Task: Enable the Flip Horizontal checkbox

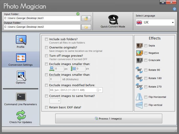Action: 146,97
